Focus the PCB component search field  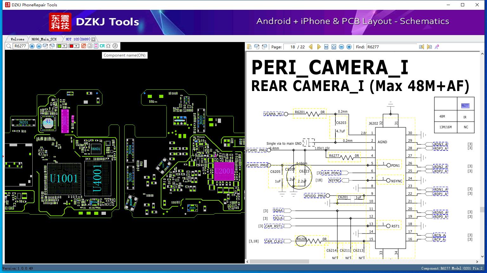[x=20, y=46]
